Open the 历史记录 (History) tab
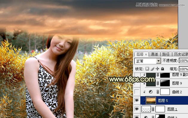This screenshot has width=188, height=118. (x=181, y=54)
